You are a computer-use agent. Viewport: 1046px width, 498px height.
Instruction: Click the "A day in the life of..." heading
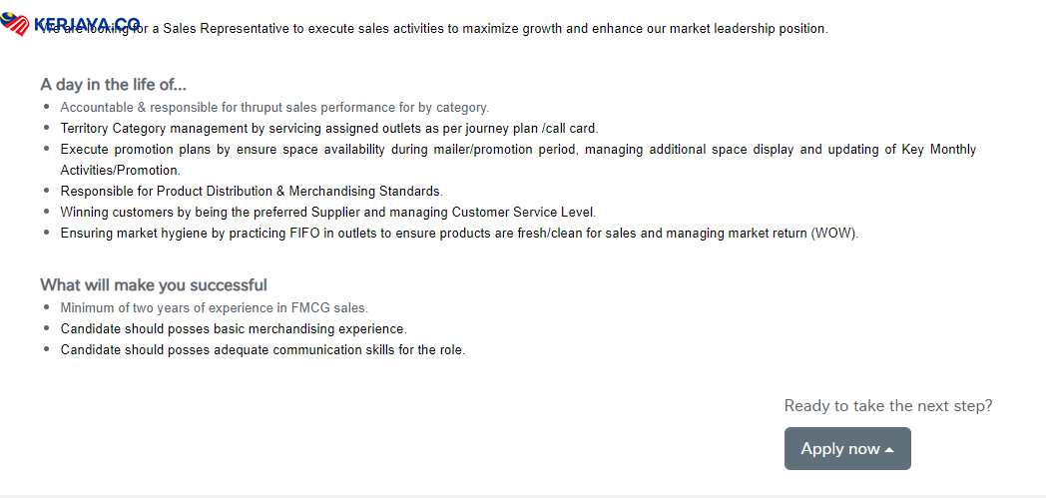click(x=113, y=85)
